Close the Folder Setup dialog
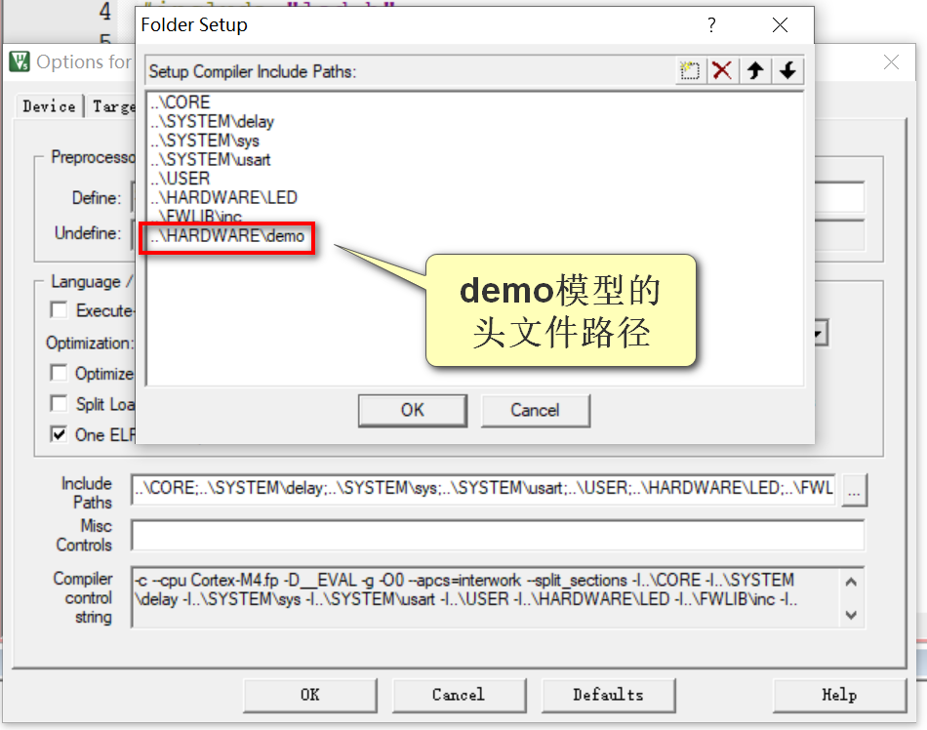Image resolution: width=927 pixels, height=730 pixels. tap(780, 24)
